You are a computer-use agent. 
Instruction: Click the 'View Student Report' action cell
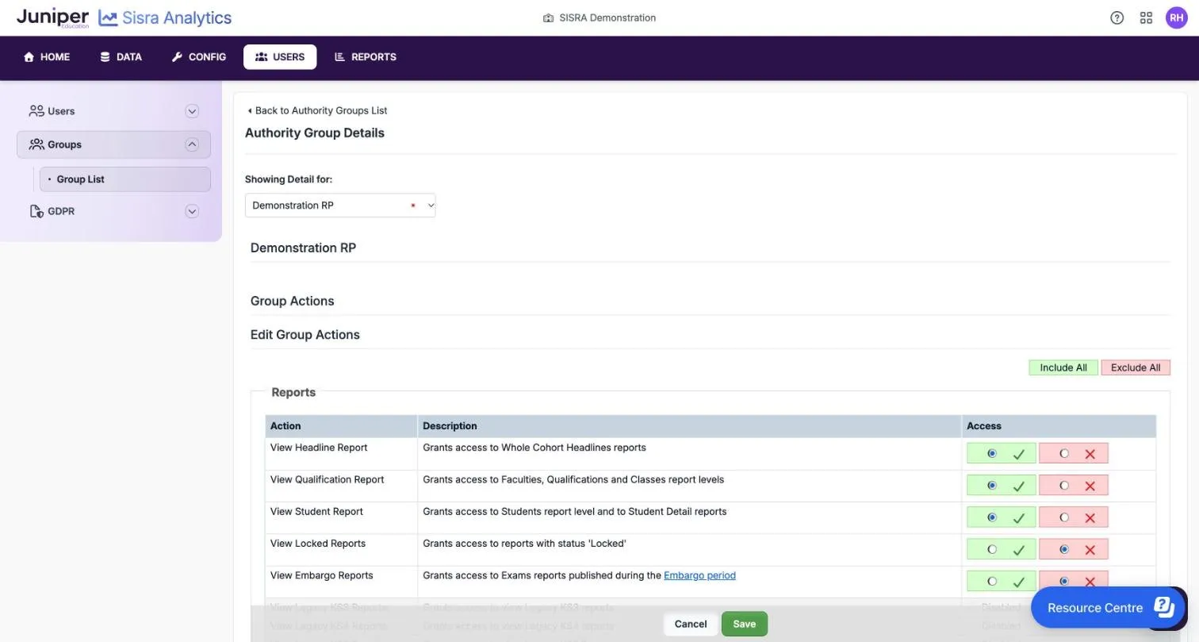341,517
